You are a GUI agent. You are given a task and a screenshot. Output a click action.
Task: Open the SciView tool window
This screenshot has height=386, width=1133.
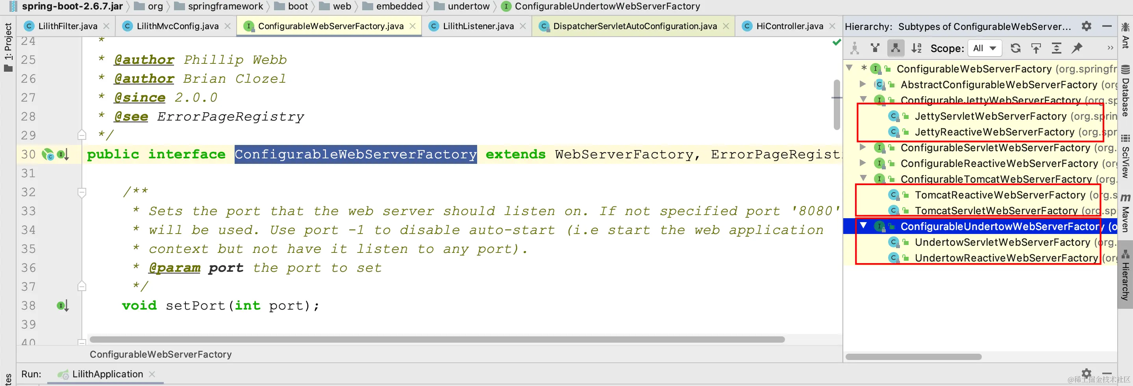click(x=1126, y=156)
